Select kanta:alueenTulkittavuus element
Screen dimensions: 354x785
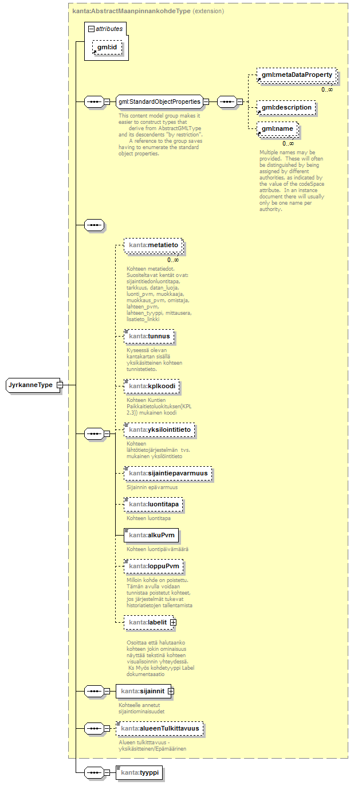coord(159,729)
